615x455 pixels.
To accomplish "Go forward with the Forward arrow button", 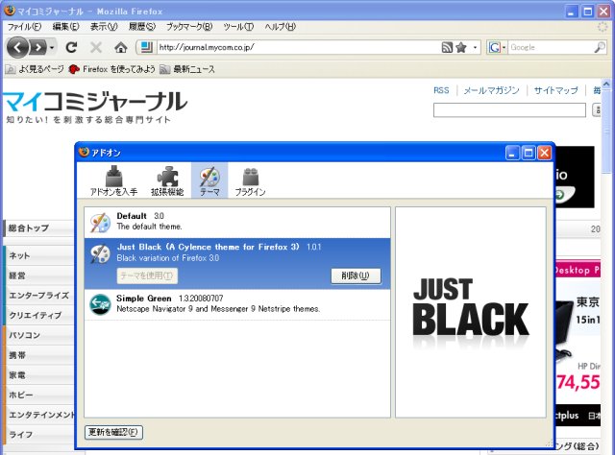I will (x=38, y=48).
